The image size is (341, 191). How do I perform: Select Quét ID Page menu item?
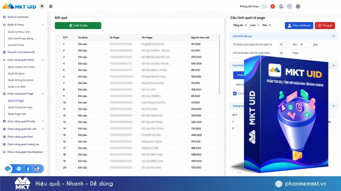[16, 101]
